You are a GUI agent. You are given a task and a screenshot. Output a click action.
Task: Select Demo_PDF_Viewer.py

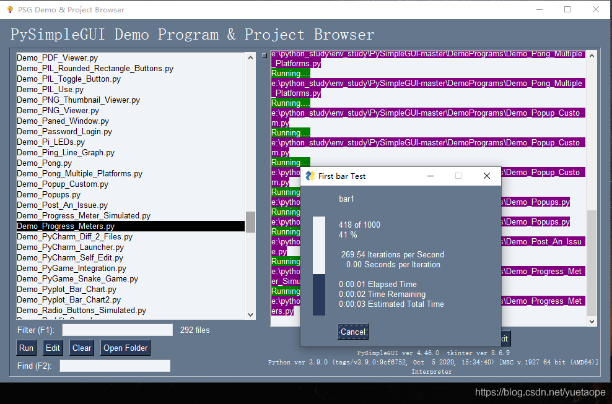click(130, 58)
